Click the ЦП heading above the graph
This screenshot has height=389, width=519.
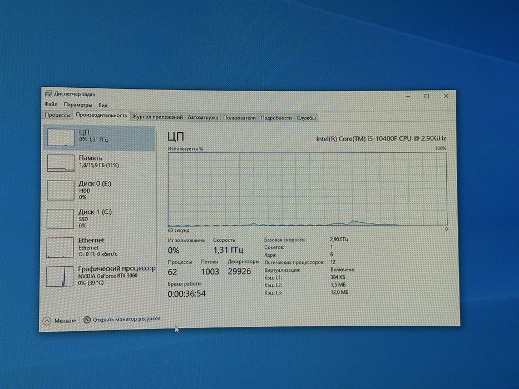coord(176,137)
